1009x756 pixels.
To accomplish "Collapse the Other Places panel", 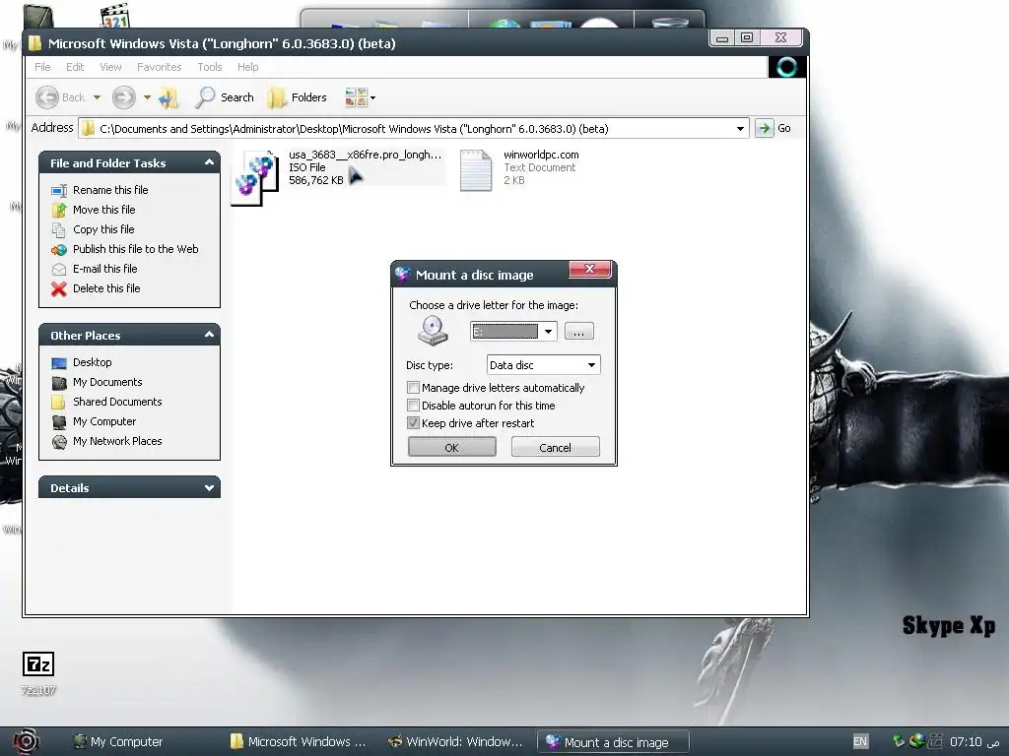I will (209, 335).
